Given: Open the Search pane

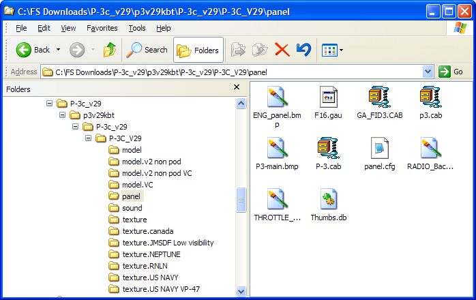Looking at the screenshot, I should (x=147, y=50).
